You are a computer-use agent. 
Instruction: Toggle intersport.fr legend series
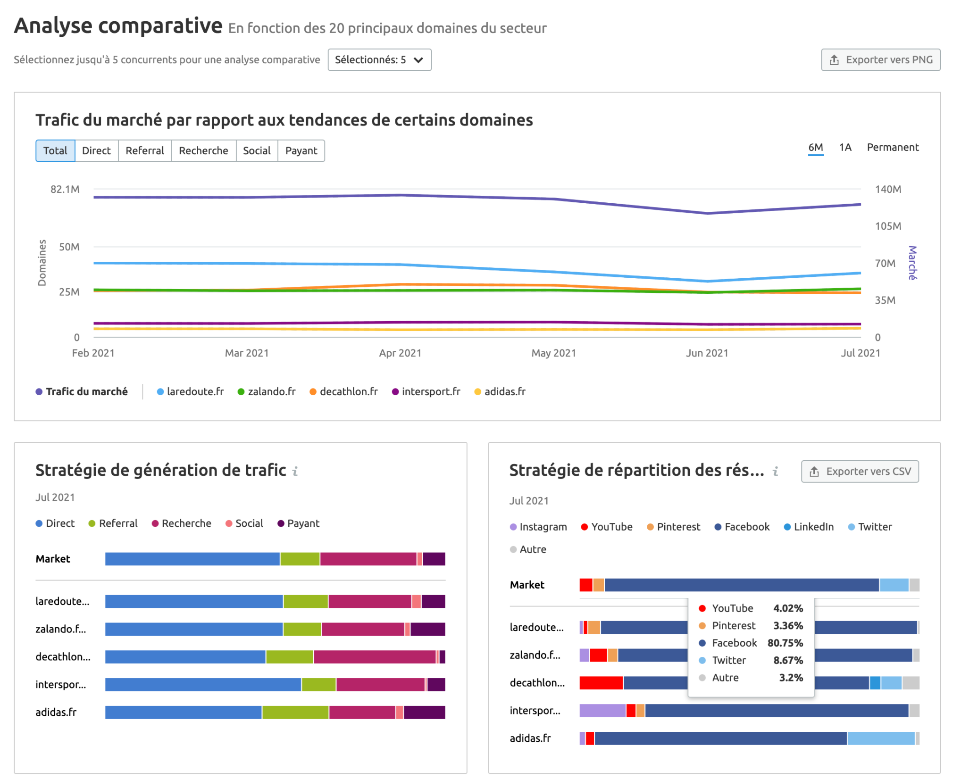tap(426, 391)
